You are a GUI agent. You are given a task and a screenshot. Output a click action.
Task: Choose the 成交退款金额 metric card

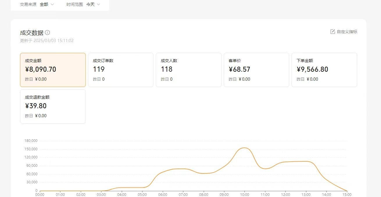click(53, 106)
